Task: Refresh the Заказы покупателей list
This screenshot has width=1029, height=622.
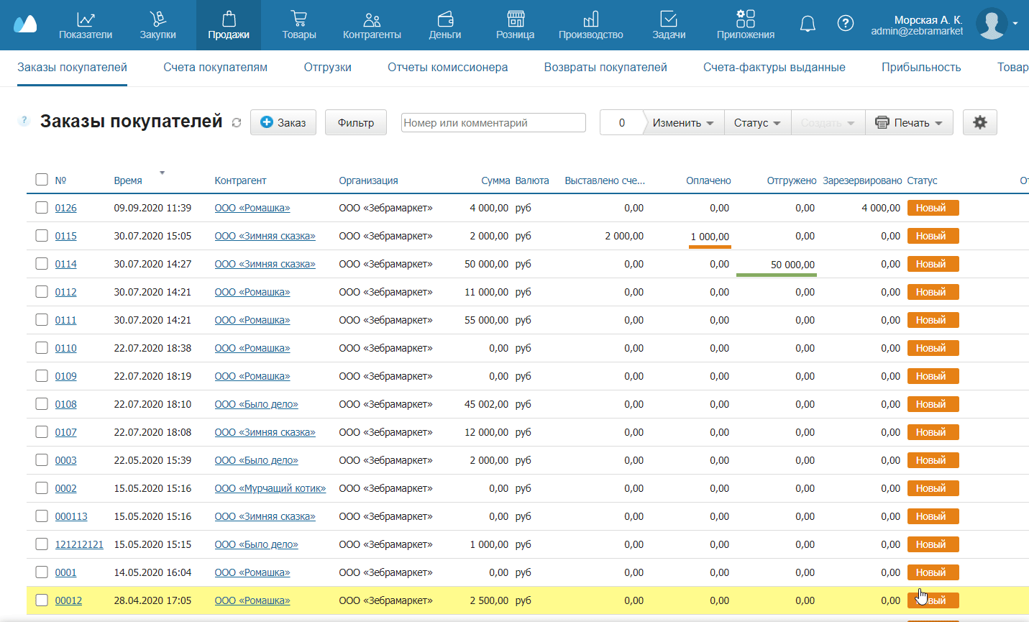Action: pyautogui.click(x=237, y=123)
